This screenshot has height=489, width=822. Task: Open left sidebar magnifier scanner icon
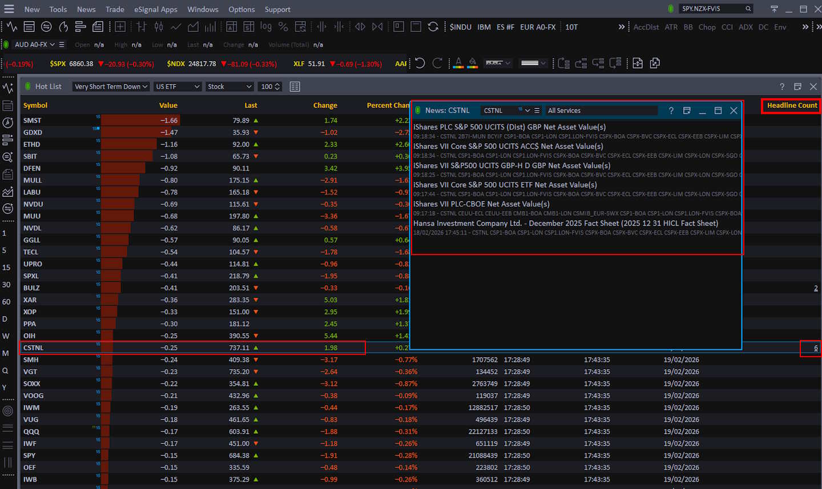[x=8, y=157]
